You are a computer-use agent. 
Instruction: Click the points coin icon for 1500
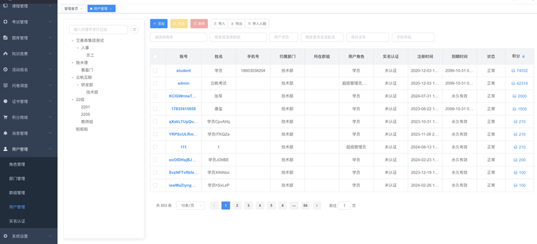514,109
